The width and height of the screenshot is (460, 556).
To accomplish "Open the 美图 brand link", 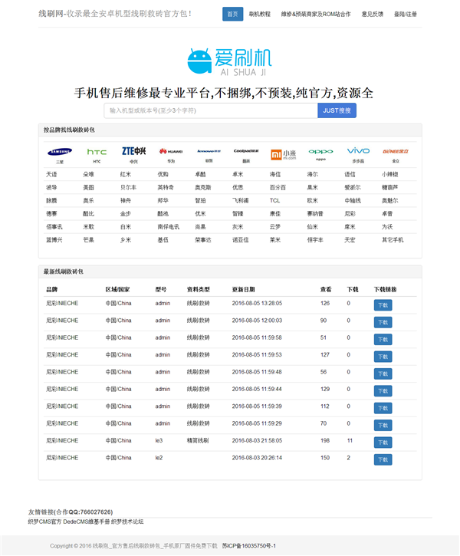I will click(x=89, y=188).
